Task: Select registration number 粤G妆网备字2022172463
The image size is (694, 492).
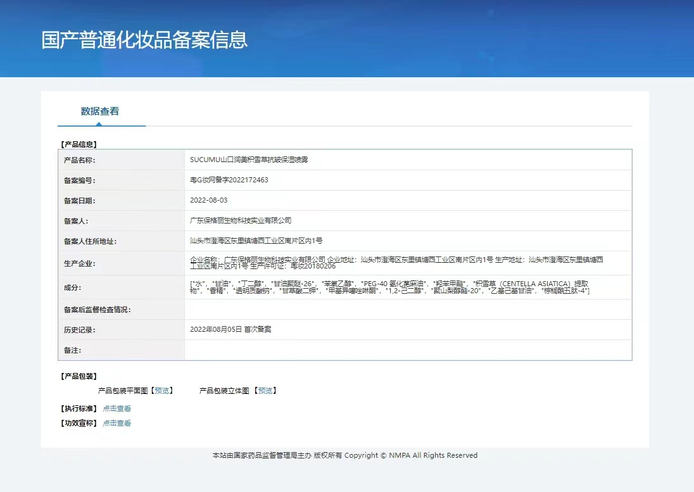Action: tap(229, 180)
